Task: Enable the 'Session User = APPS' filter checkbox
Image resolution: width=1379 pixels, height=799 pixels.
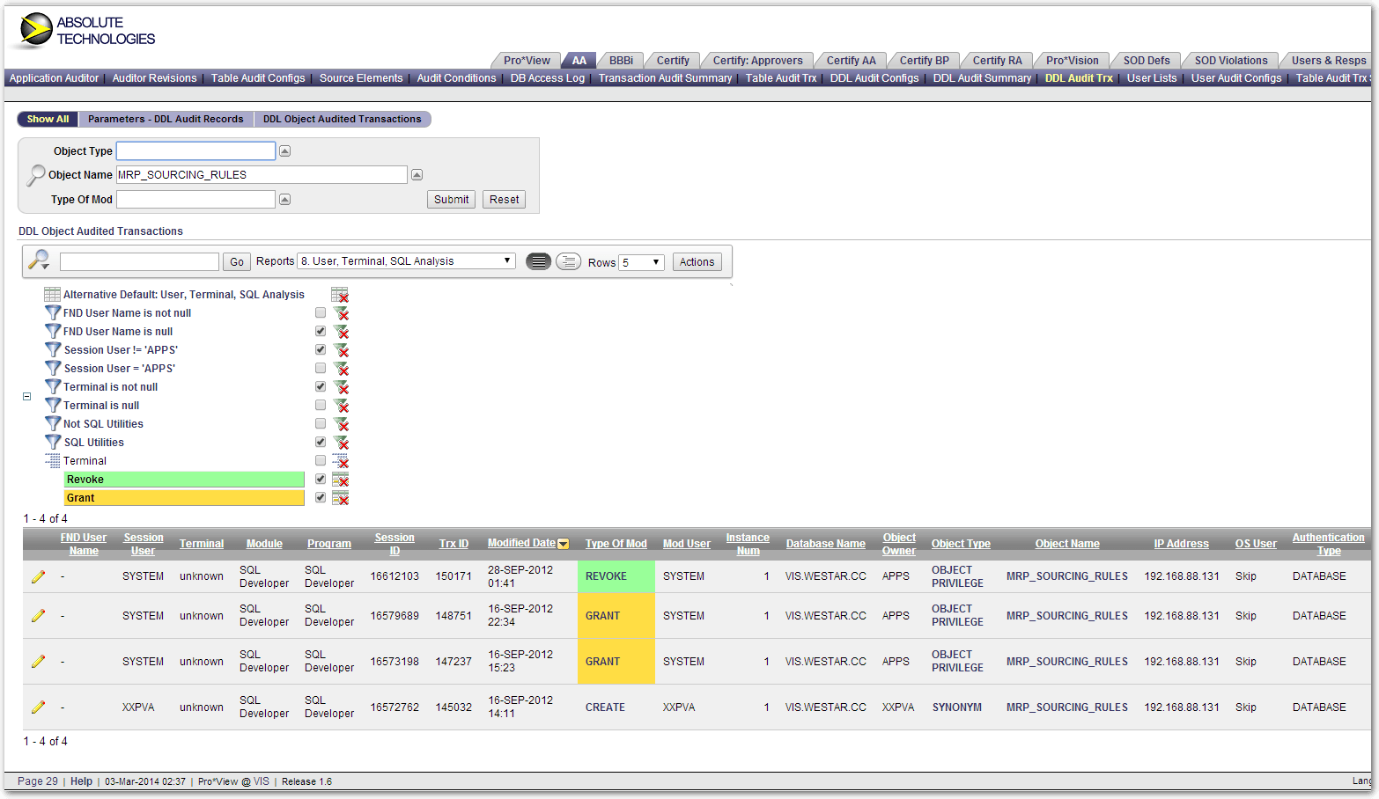Action: [320, 368]
